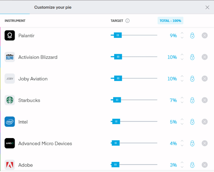Viewport: 214px width, 172px height.
Task: Remove Palantir from the pie
Action: [x=204, y=36]
